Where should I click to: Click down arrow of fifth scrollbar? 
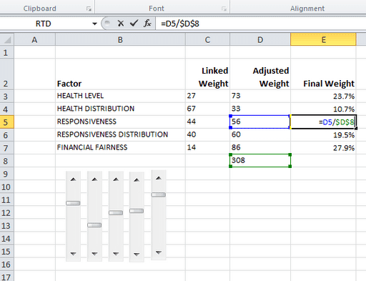pos(159,252)
